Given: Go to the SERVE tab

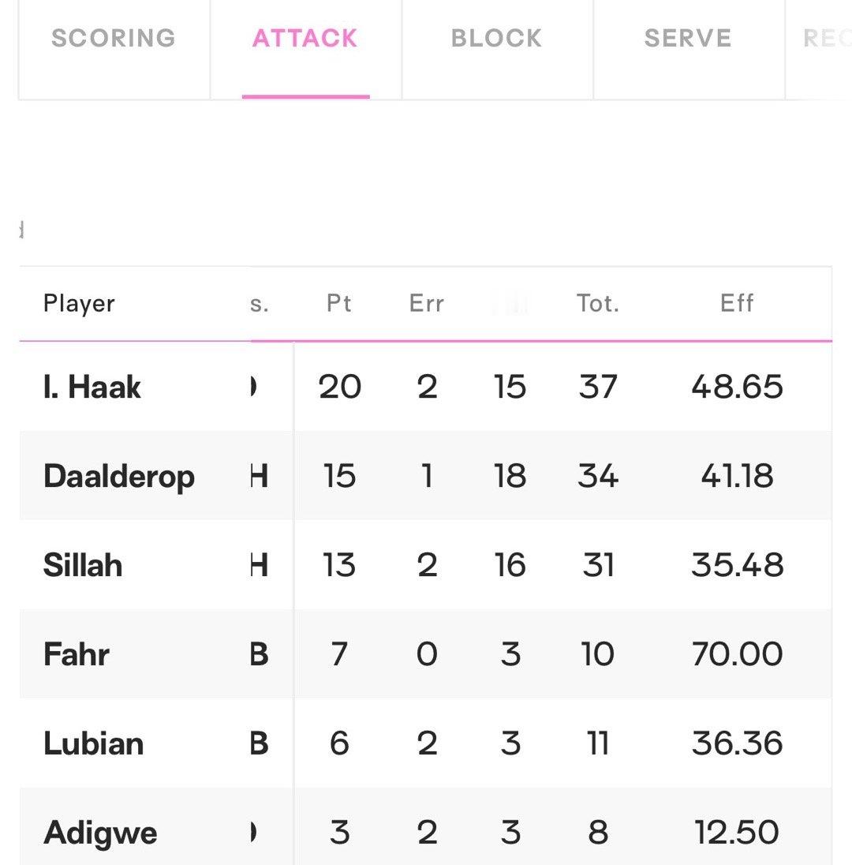Looking at the screenshot, I should coord(688,39).
